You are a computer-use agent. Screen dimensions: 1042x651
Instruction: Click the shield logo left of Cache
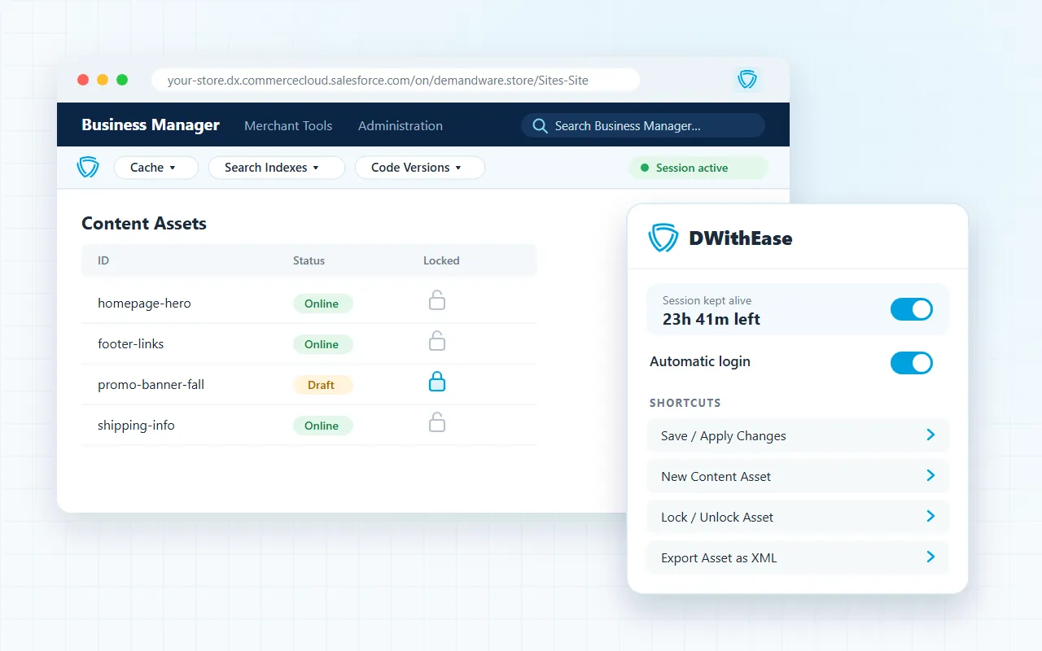coord(87,167)
